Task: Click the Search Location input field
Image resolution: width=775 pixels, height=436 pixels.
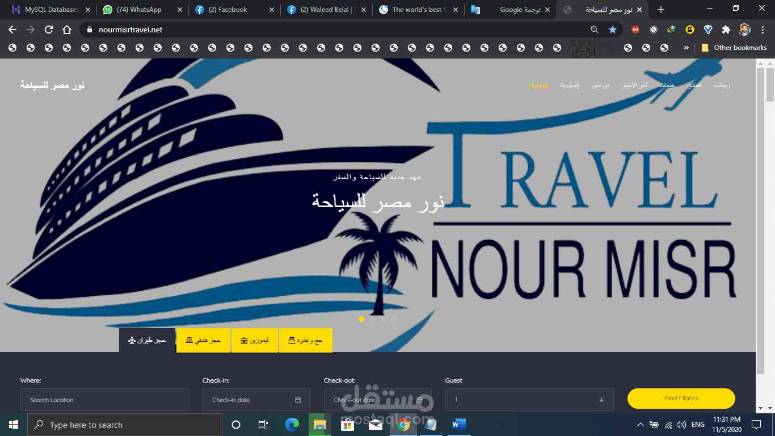Action: coord(104,400)
